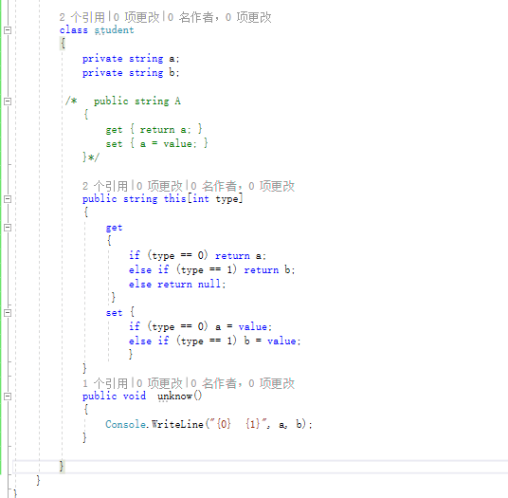Click the 'private string b;' line
Image resolution: width=508 pixels, height=498 pixels.
coord(131,73)
